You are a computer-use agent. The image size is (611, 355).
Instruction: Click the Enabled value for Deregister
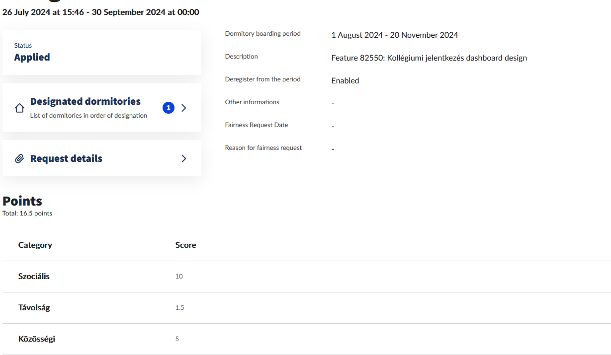[x=345, y=80]
